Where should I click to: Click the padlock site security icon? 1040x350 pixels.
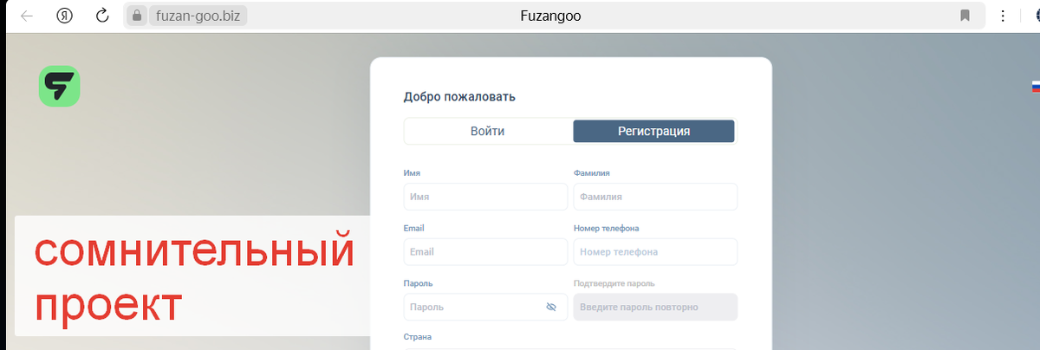136,16
